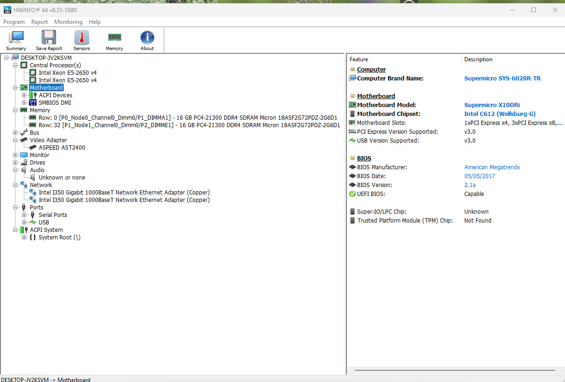Open the Report menu
This screenshot has width=565, height=382.
(x=40, y=22)
